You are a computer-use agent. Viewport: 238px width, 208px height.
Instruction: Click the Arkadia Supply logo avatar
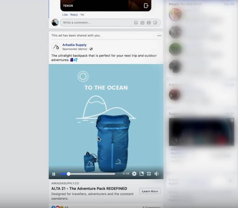tap(56, 47)
